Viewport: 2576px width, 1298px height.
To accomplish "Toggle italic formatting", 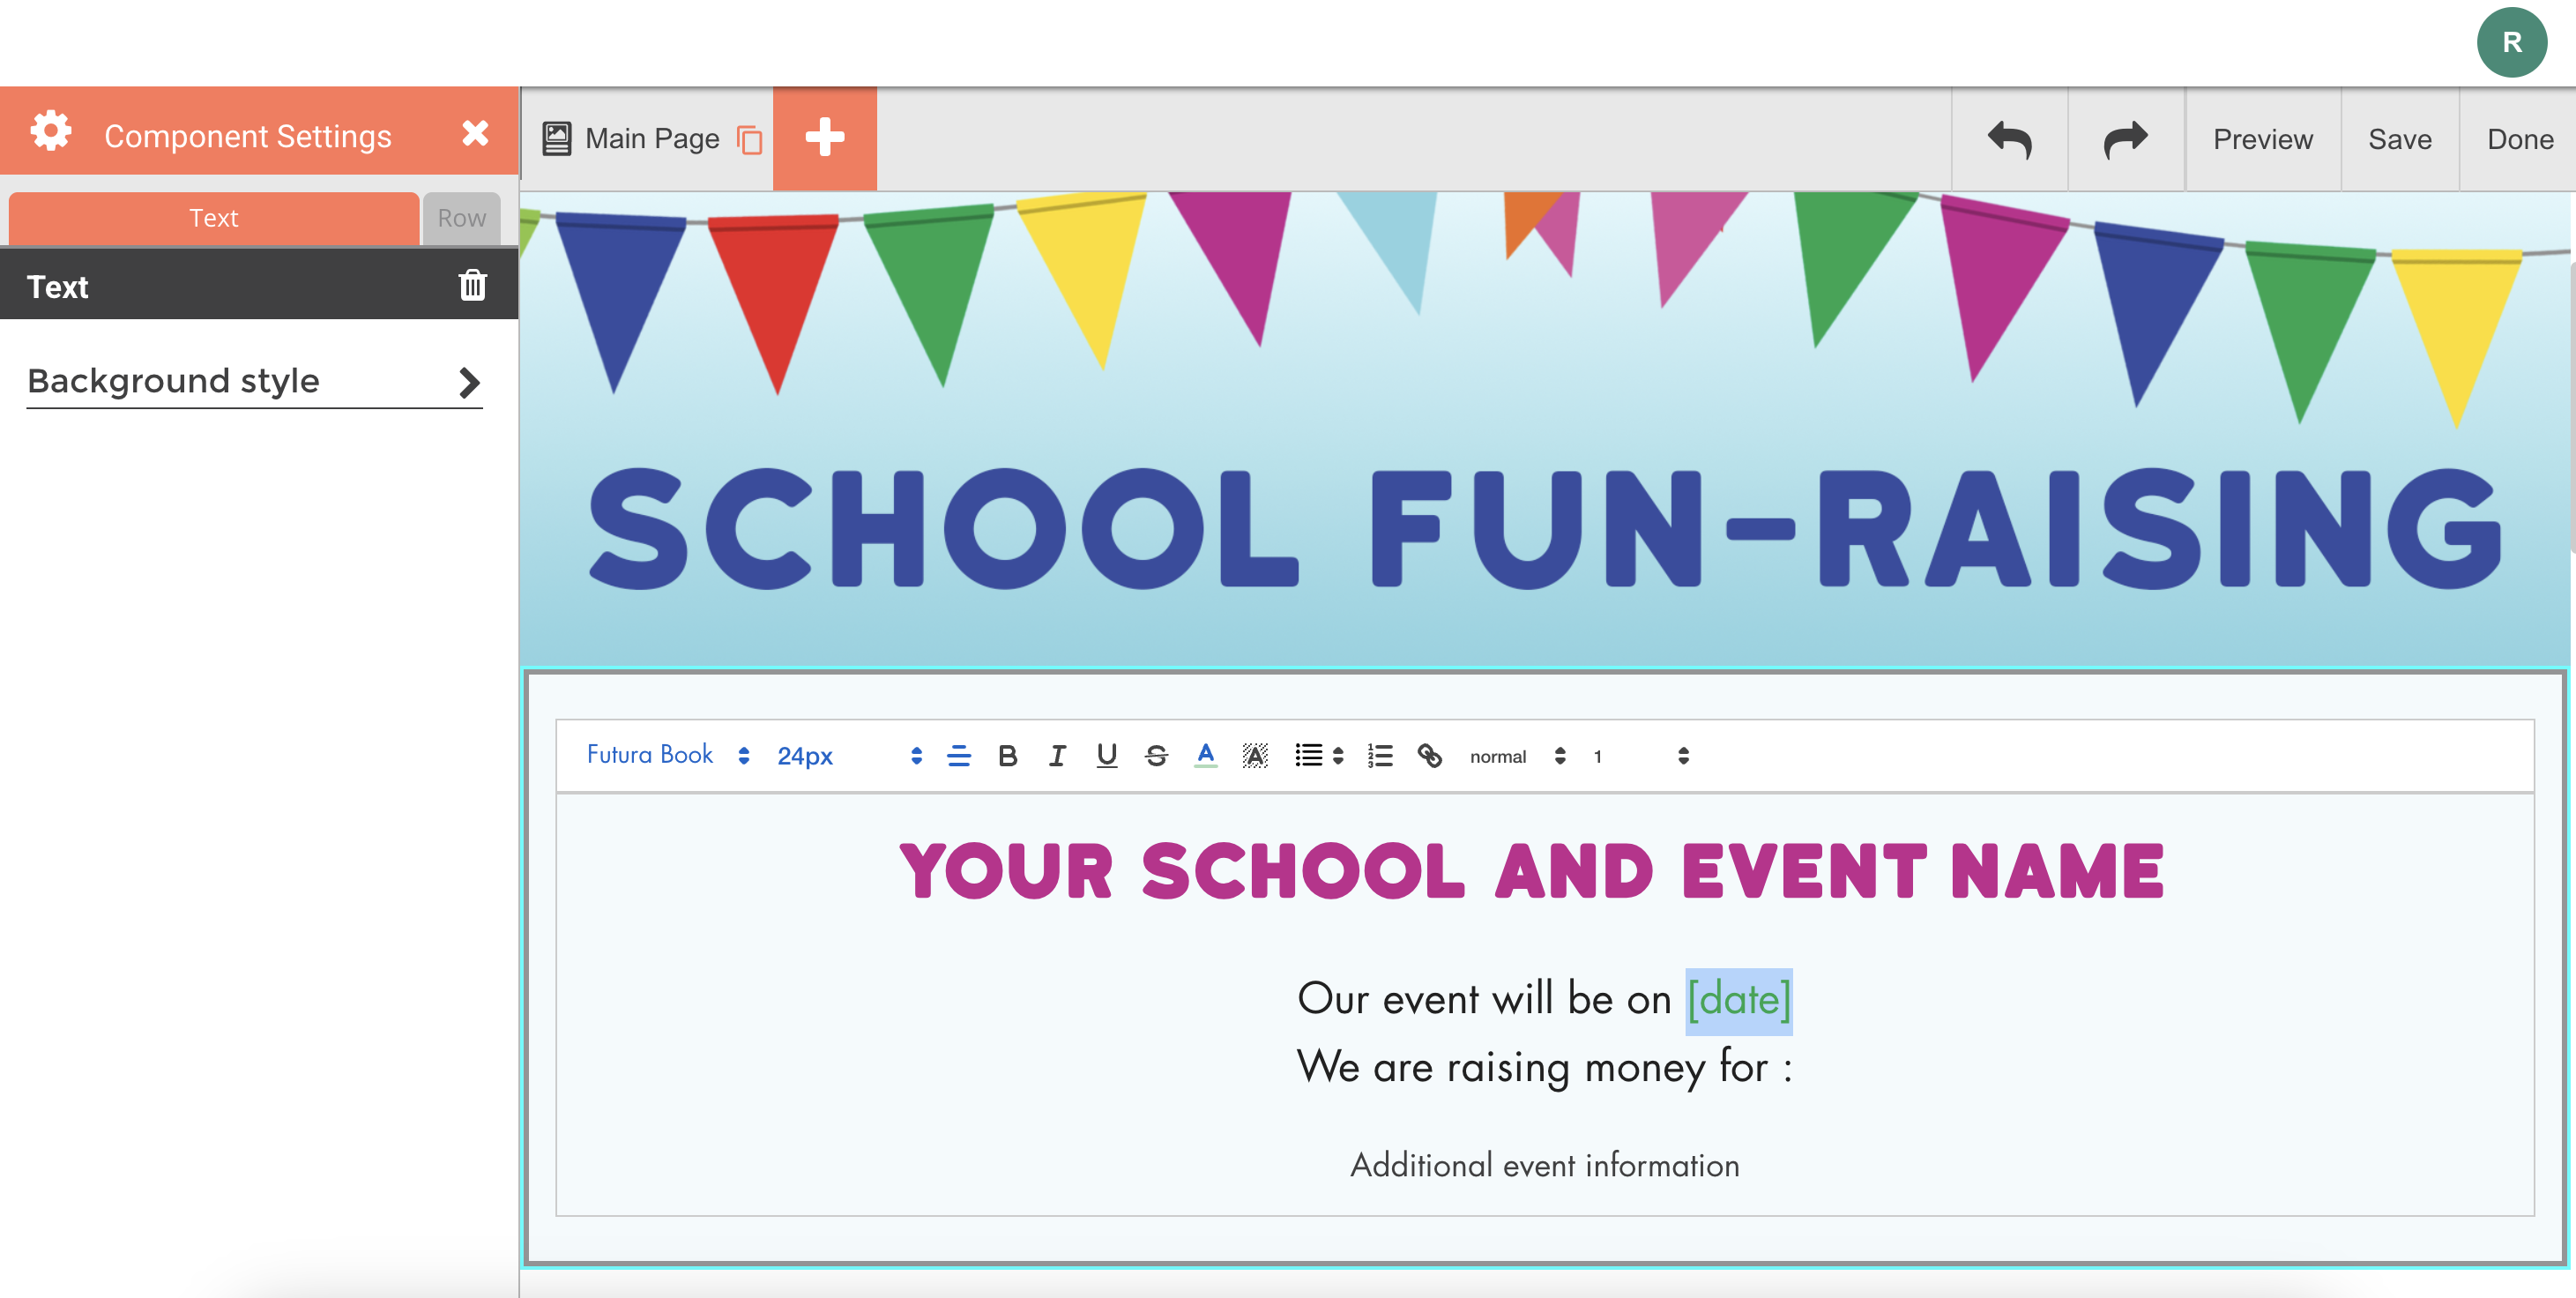I will tap(1057, 756).
